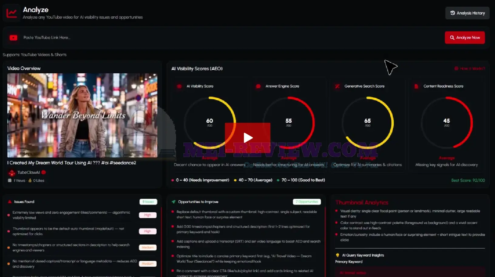The height and width of the screenshot is (277, 495).
Task: Click the Visual clarity thumbnail tip
Action: point(410,214)
